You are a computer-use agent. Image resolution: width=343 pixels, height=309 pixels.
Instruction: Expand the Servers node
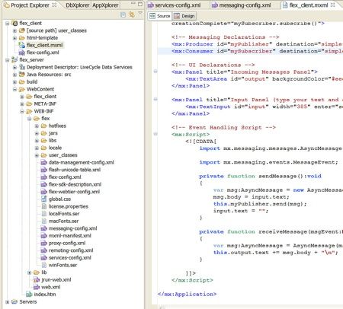8,302
